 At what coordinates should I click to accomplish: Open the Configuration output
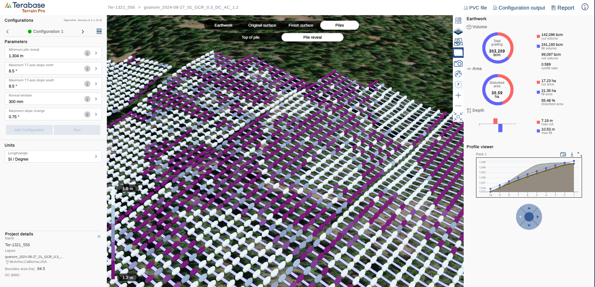(x=519, y=8)
